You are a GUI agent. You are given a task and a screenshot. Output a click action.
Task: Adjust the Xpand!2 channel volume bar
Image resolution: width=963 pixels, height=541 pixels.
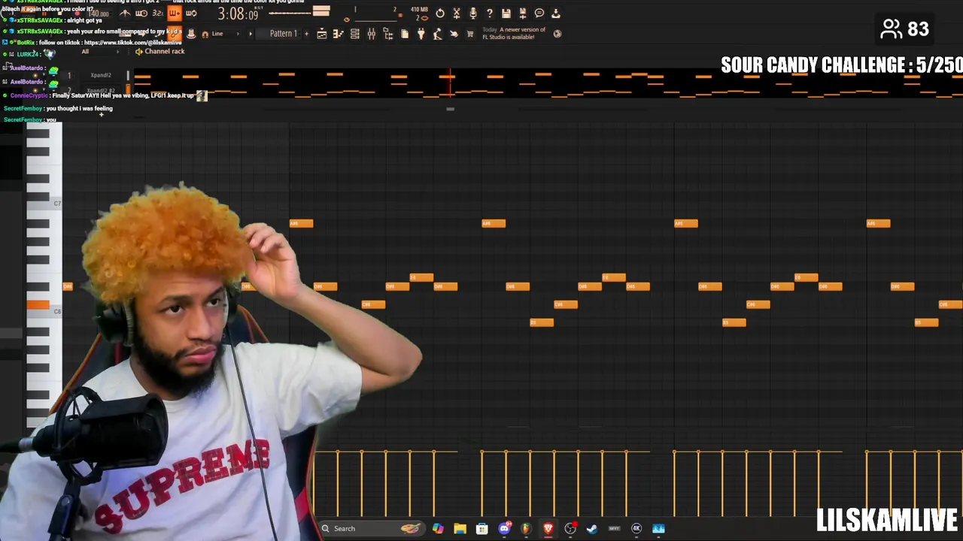pos(128,75)
